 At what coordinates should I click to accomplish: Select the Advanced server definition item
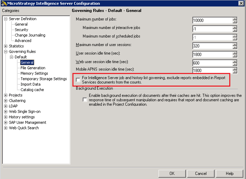pyautogui.click(x=23, y=41)
